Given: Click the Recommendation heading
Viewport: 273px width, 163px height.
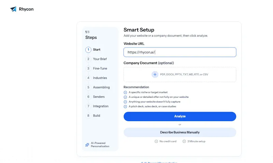Looking at the screenshot, I should click(136, 87).
